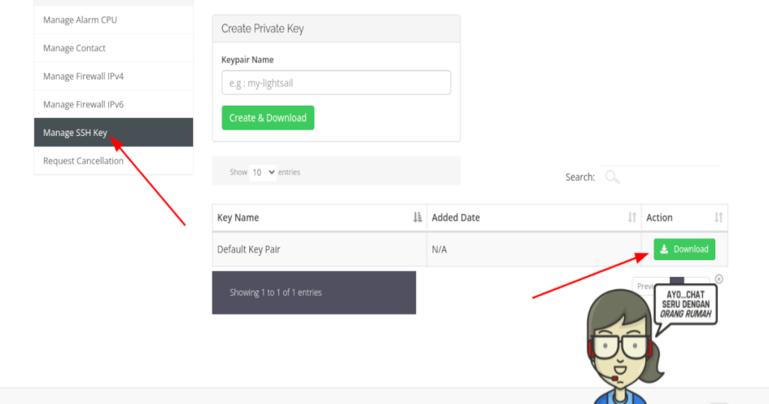Open Request Cancellation from sidebar
Screen dimensions: 769x404
83,161
